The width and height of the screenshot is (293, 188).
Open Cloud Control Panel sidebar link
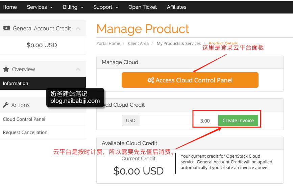24,119
